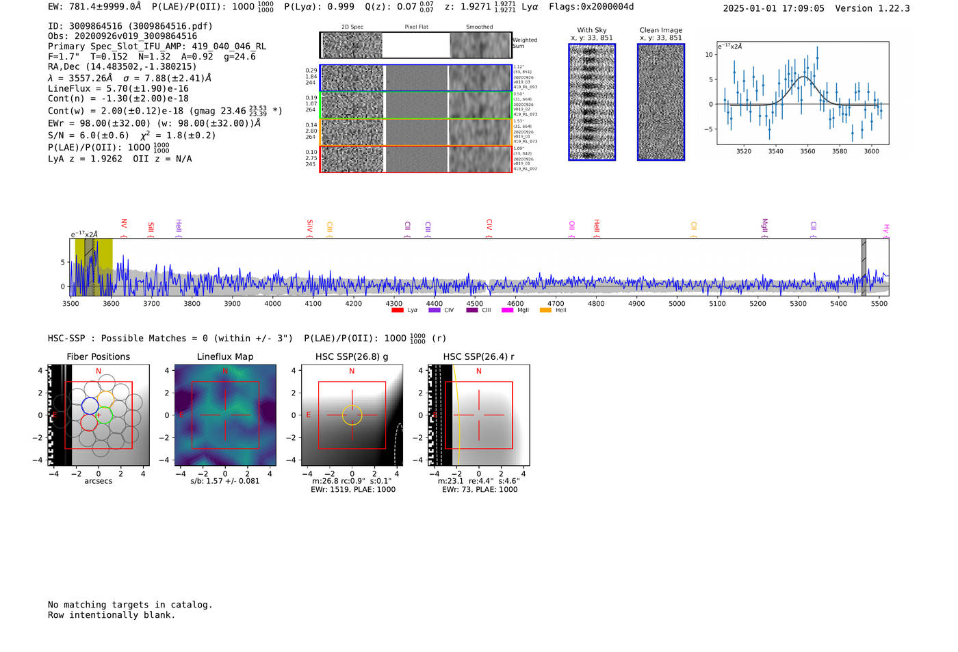Image resolution: width=958 pixels, height=652 pixels.
Task: Select the SiIV line marker above spectrum
Action: 310,228
